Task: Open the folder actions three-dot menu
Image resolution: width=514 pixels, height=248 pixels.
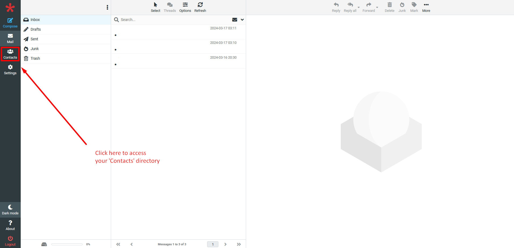Action: pyautogui.click(x=107, y=8)
